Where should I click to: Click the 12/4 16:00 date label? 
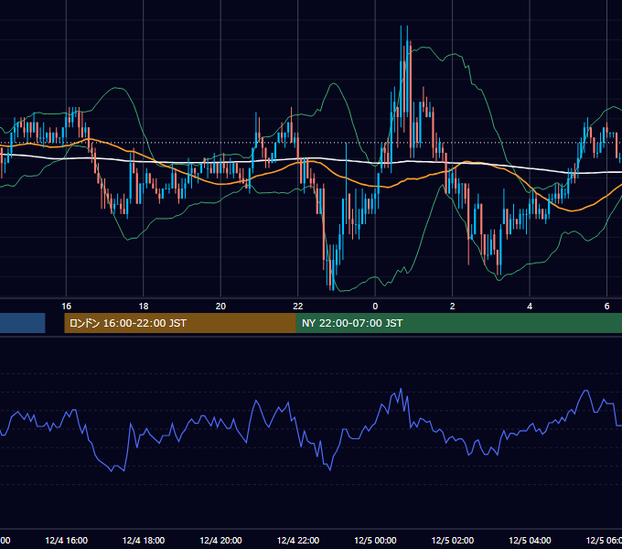[66, 540]
